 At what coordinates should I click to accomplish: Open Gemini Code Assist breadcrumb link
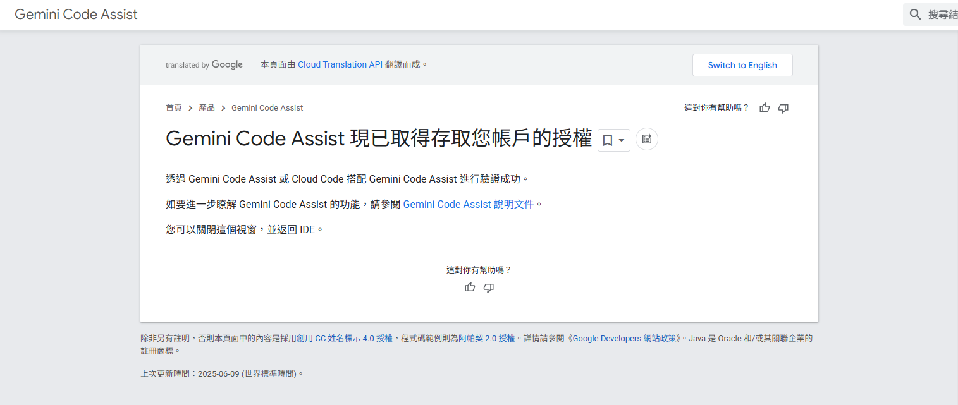pos(267,108)
